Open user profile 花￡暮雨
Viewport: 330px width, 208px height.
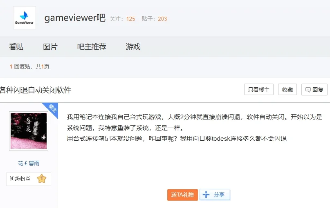[x=29, y=163]
